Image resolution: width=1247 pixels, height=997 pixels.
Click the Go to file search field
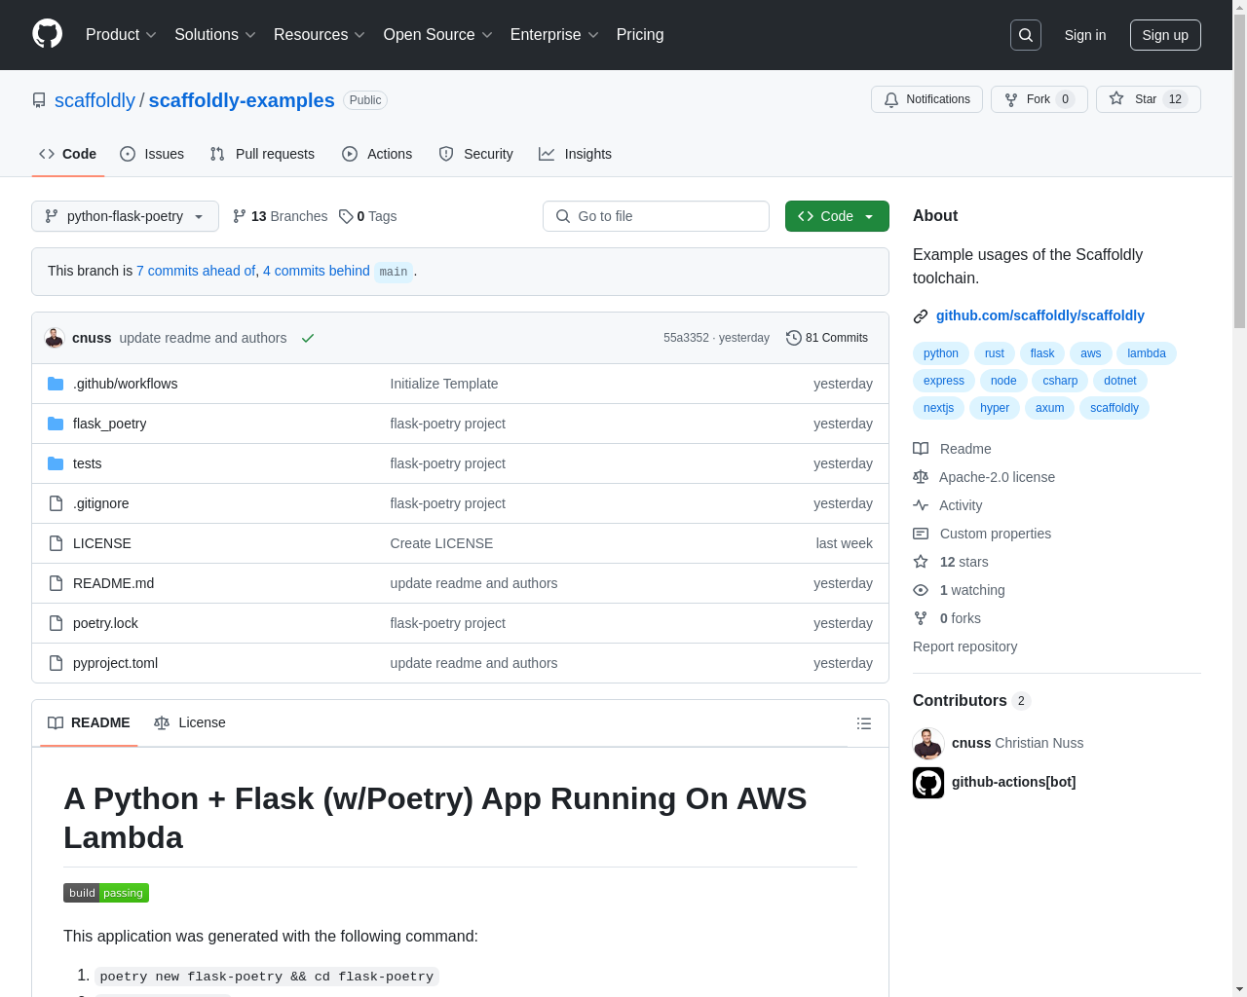pos(656,216)
